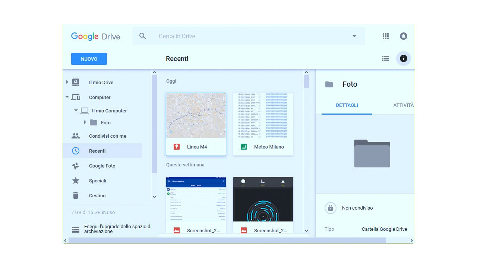Toggle the info details panel icon

(x=403, y=58)
